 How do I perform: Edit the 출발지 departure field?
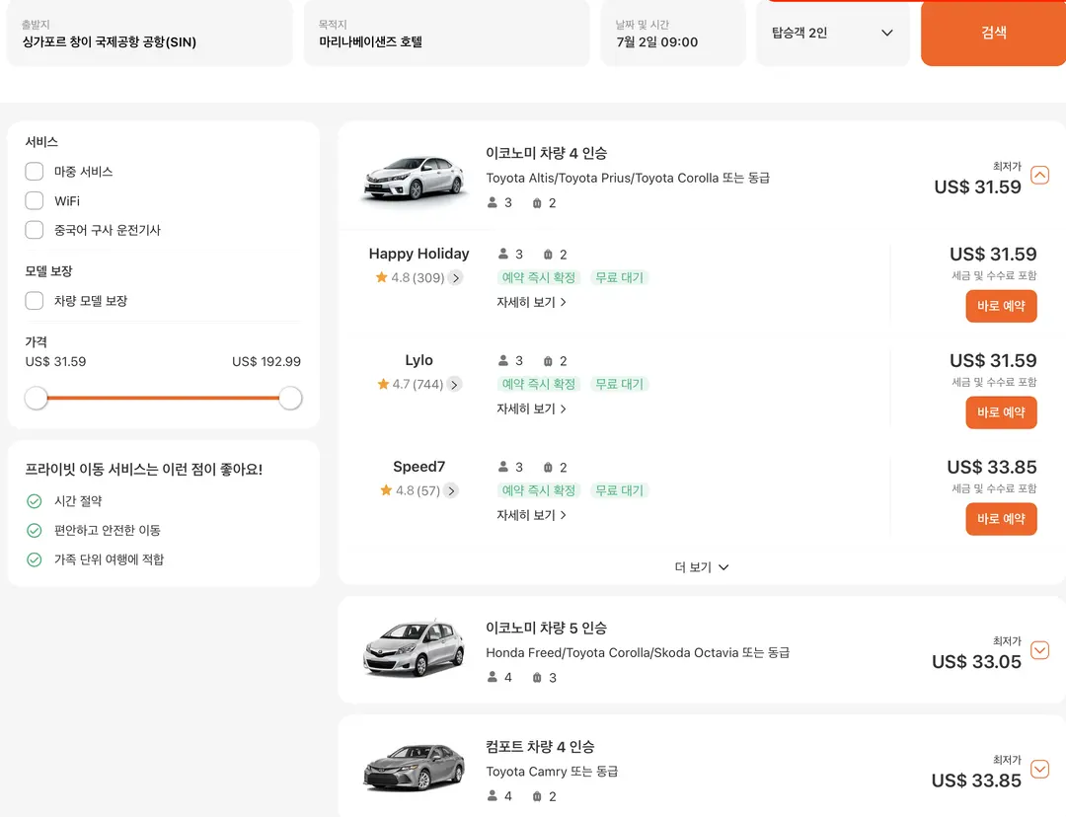[x=150, y=34]
